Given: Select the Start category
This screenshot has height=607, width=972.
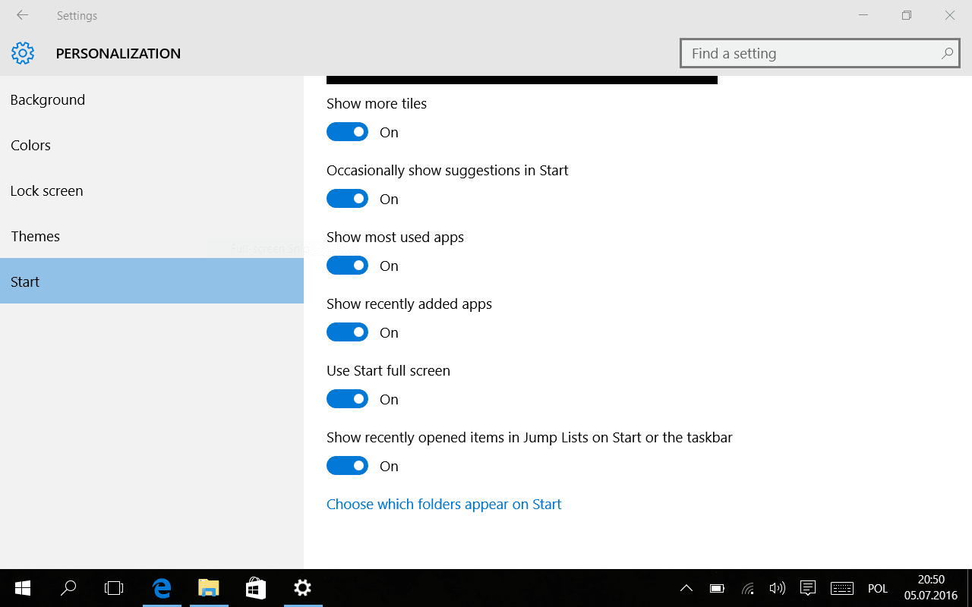Looking at the screenshot, I should 152,281.
